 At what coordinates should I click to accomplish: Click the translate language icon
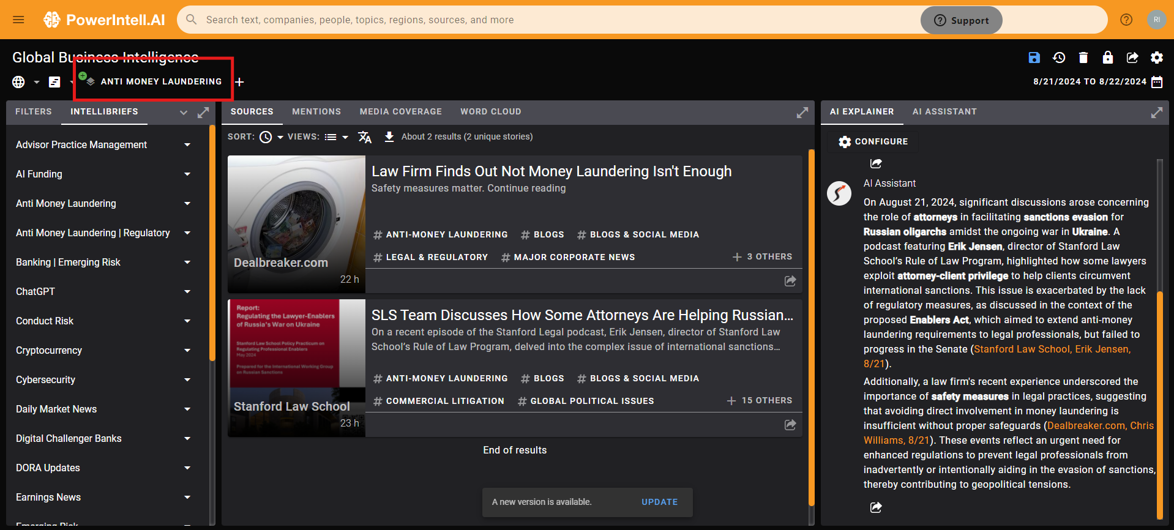coord(365,137)
